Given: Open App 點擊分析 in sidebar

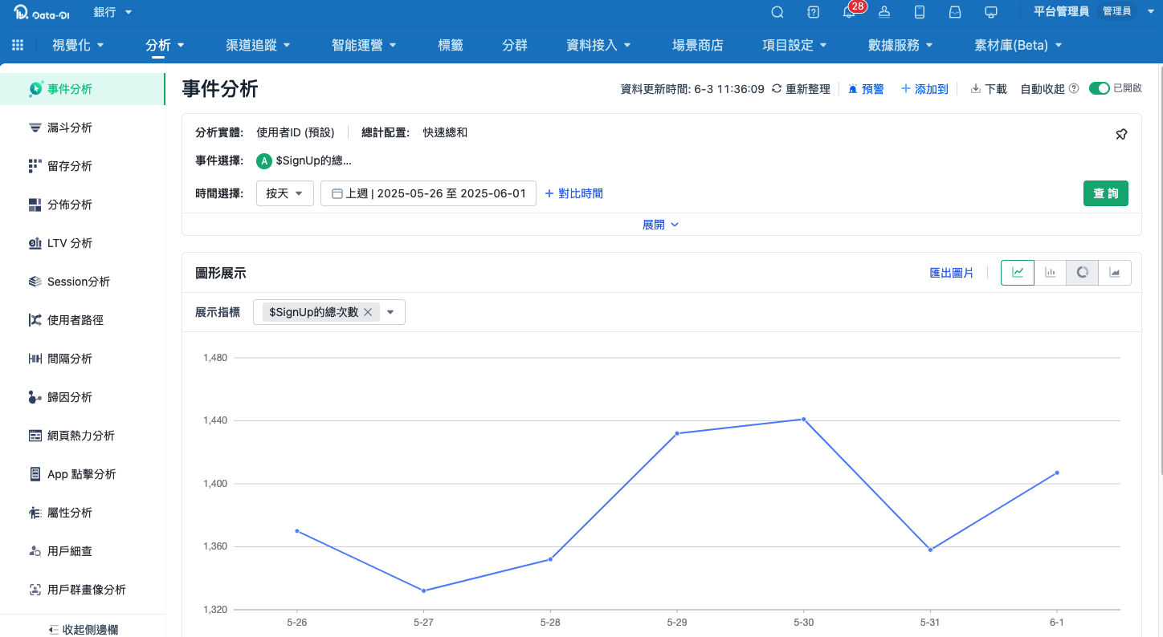Looking at the screenshot, I should (x=83, y=474).
